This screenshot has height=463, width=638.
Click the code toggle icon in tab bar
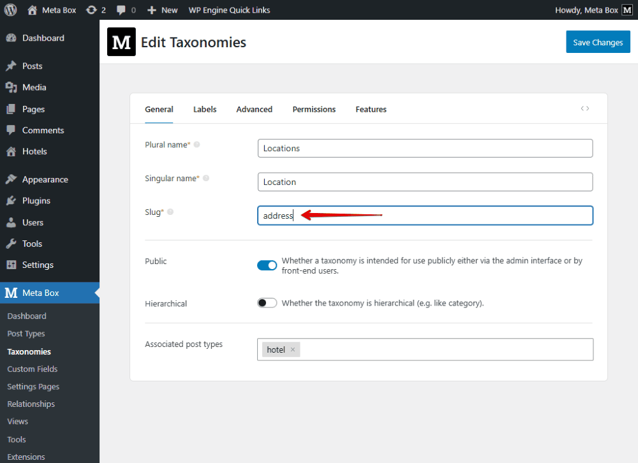pyautogui.click(x=584, y=109)
